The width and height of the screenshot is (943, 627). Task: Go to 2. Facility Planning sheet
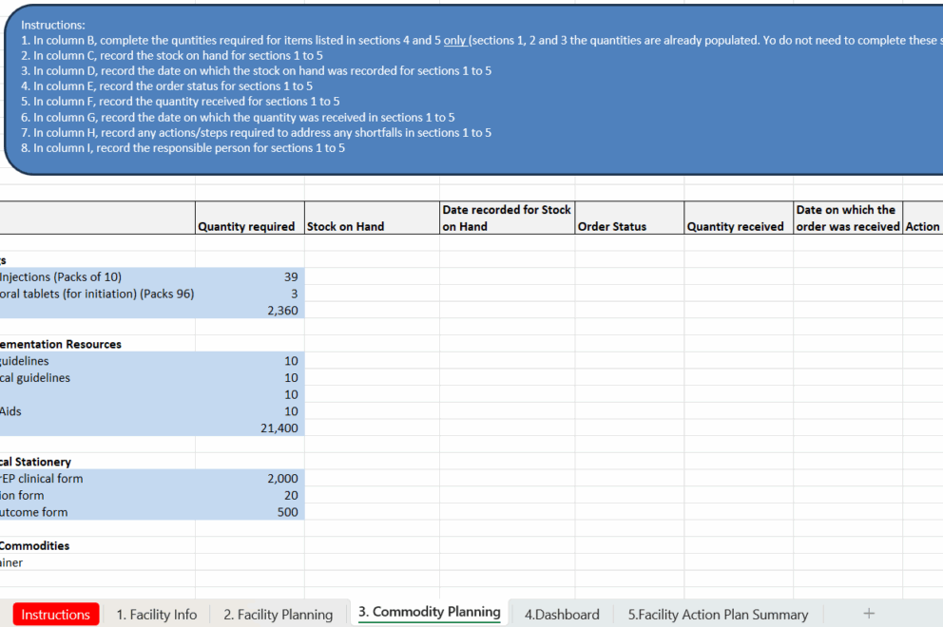(278, 615)
